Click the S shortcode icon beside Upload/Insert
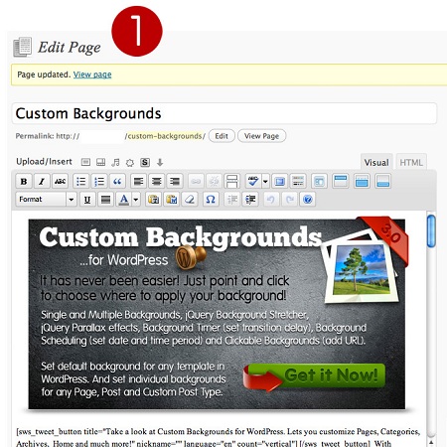The height and width of the screenshot is (447, 447). [145, 162]
